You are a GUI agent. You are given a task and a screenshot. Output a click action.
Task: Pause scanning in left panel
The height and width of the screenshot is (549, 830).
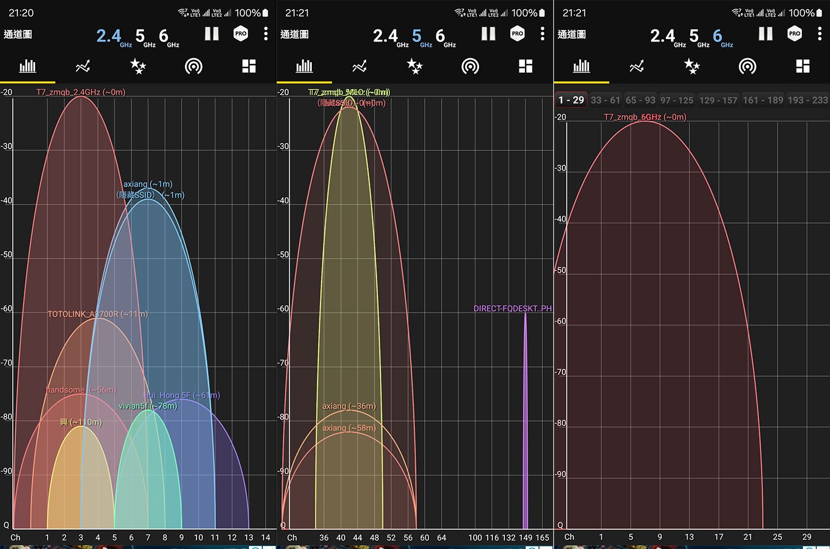click(x=212, y=34)
